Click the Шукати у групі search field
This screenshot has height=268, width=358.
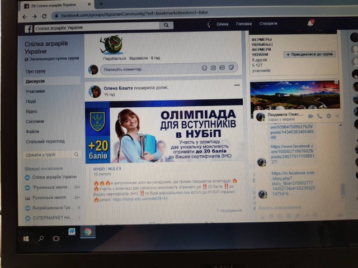coord(49,155)
